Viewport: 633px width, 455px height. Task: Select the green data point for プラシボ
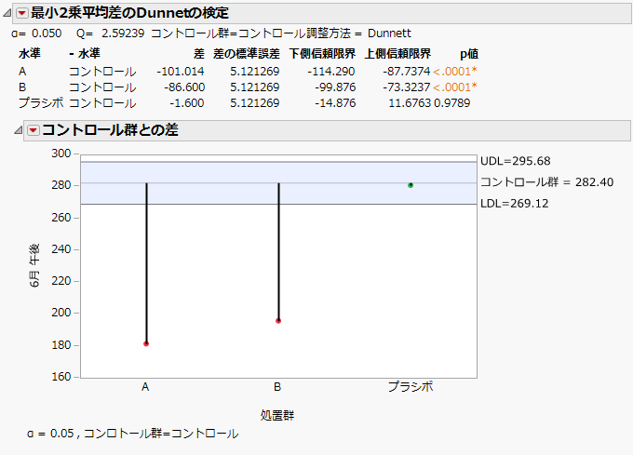tap(411, 185)
